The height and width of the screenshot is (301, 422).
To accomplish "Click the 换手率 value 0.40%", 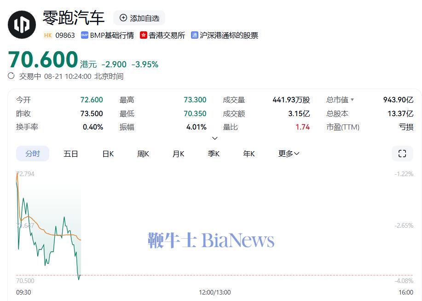I will pos(93,127).
